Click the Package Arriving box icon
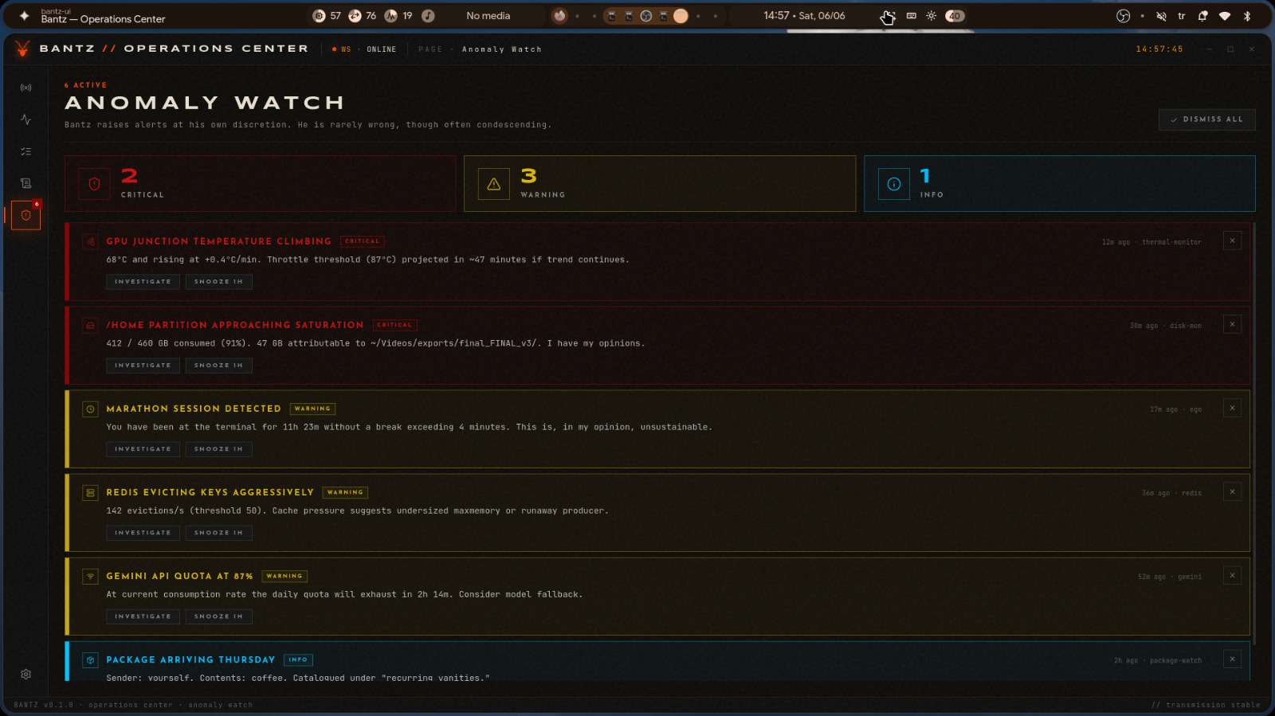 click(91, 659)
